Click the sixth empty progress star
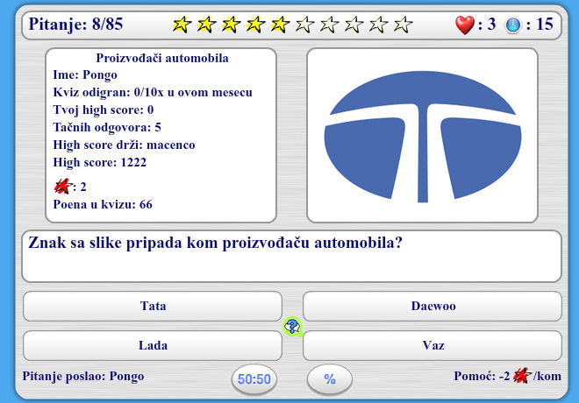This screenshot has width=579, height=403. coord(305,25)
